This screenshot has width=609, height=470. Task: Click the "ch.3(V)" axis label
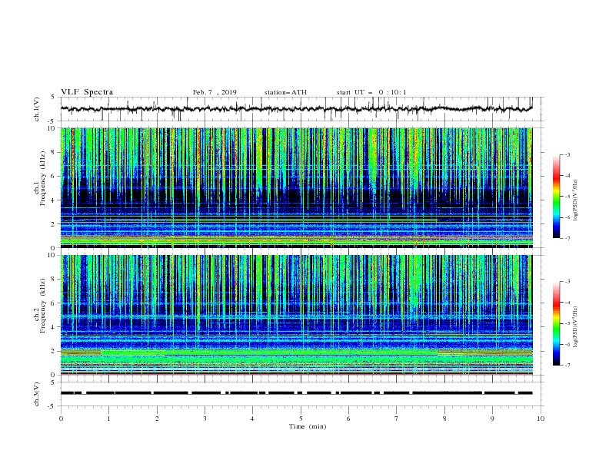[x=37, y=394]
